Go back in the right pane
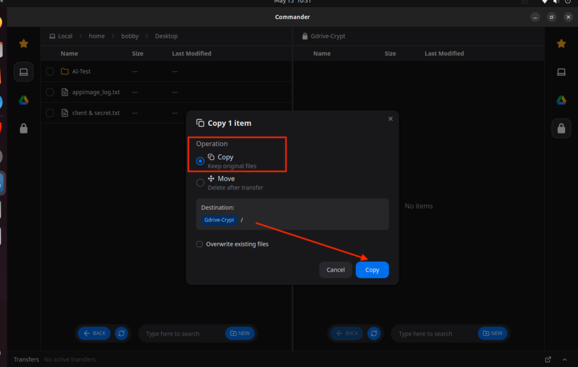This screenshot has width=578, height=367. click(x=347, y=333)
